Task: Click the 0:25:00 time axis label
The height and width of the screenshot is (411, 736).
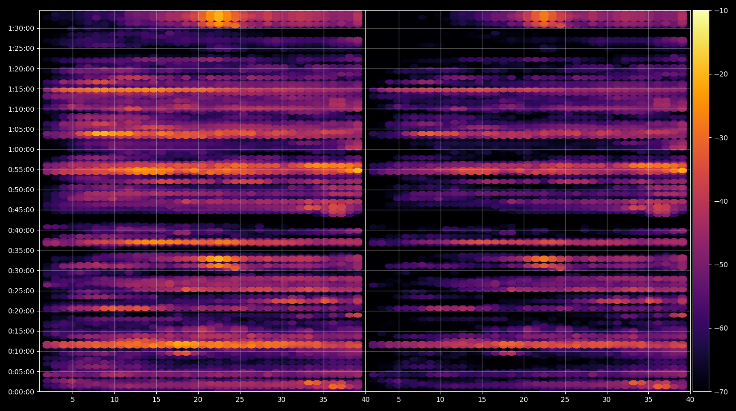Action: coord(21,291)
